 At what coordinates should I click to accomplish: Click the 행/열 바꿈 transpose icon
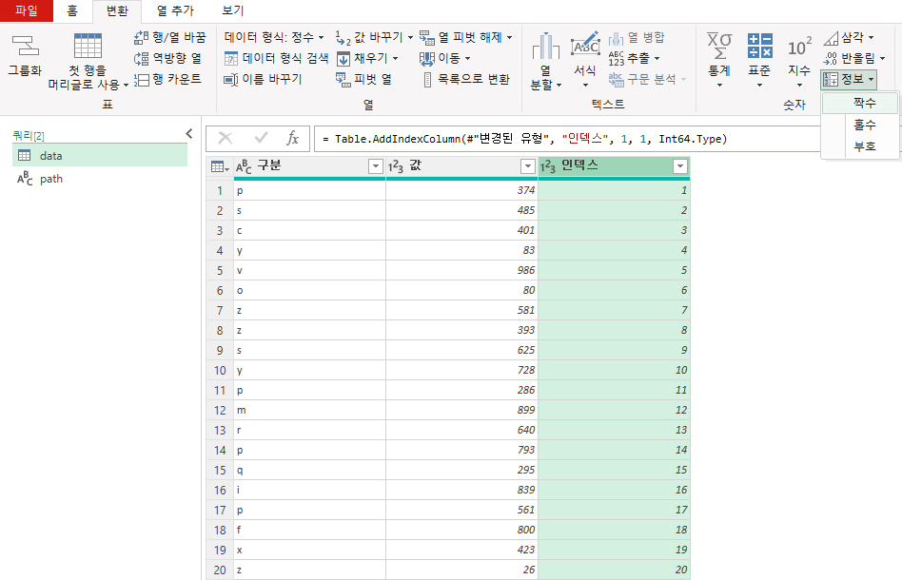click(142, 37)
